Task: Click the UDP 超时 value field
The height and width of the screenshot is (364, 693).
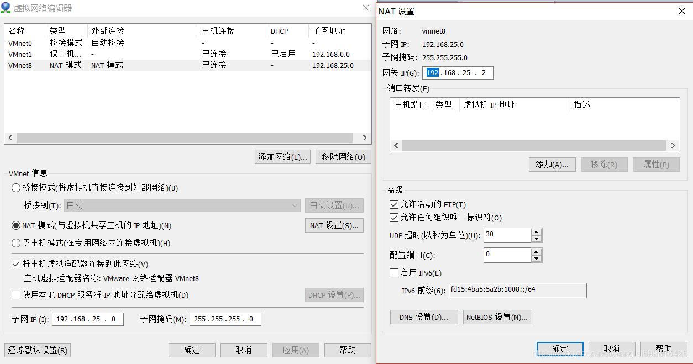Action: pos(507,235)
